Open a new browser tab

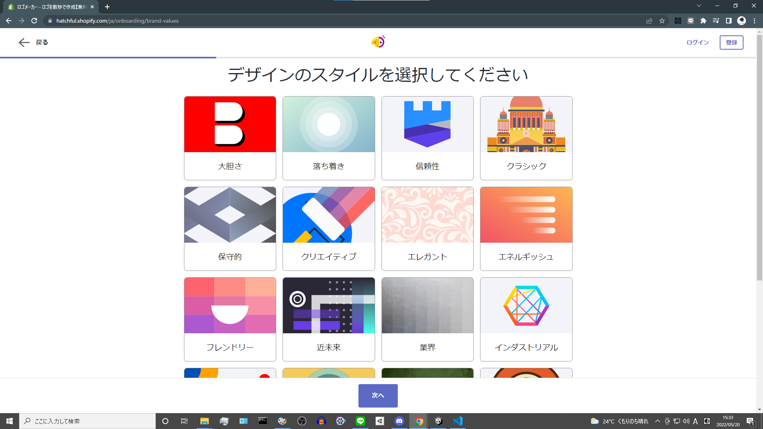pyautogui.click(x=107, y=7)
